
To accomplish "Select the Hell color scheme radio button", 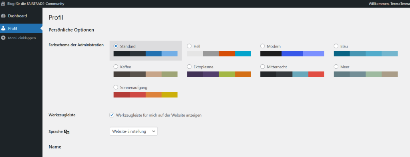I will click(189, 46).
